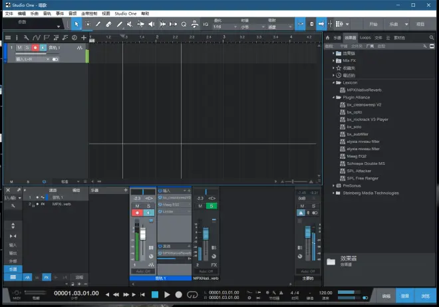Open the 走带控制 menu
Viewport: 439px width, 307px height.
tap(89, 13)
